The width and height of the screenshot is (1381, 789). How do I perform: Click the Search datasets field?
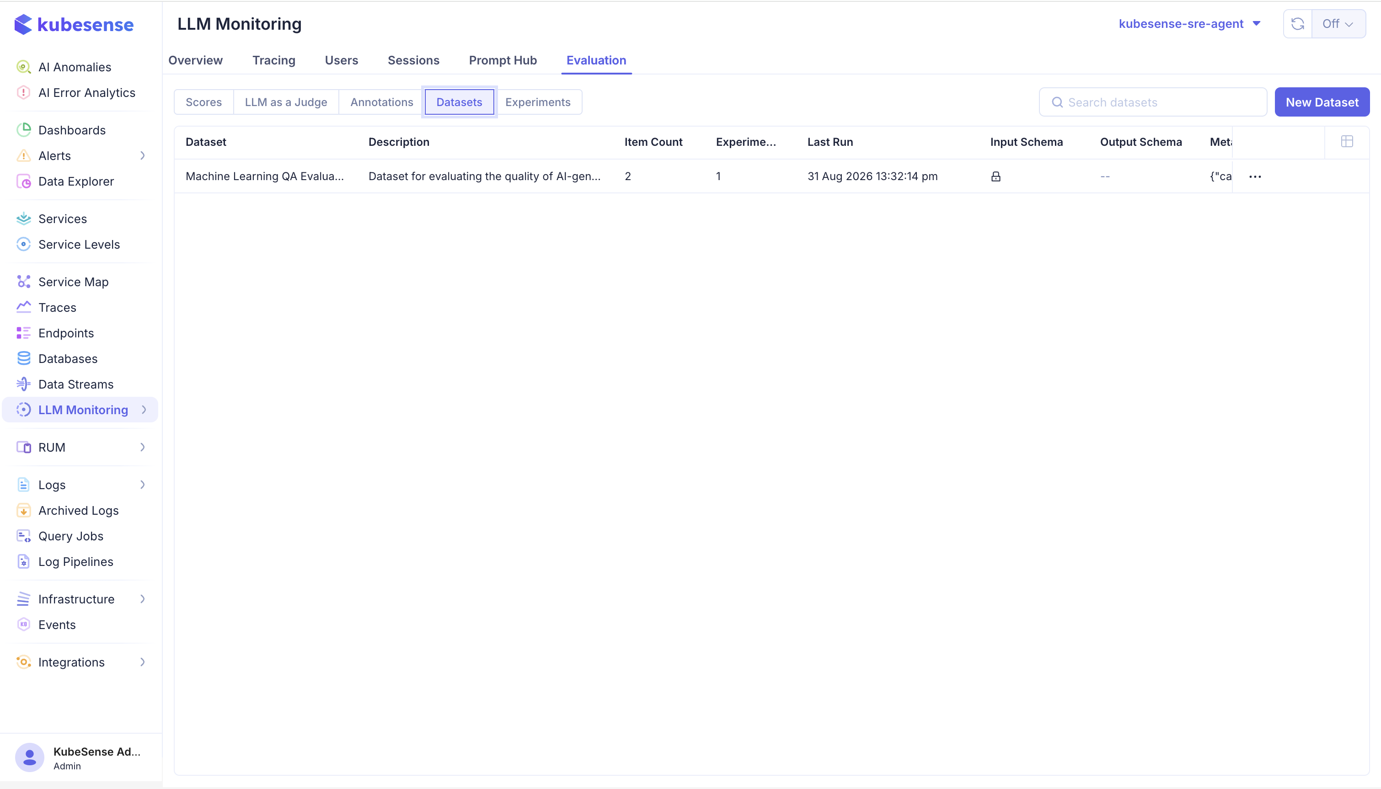click(x=1153, y=102)
